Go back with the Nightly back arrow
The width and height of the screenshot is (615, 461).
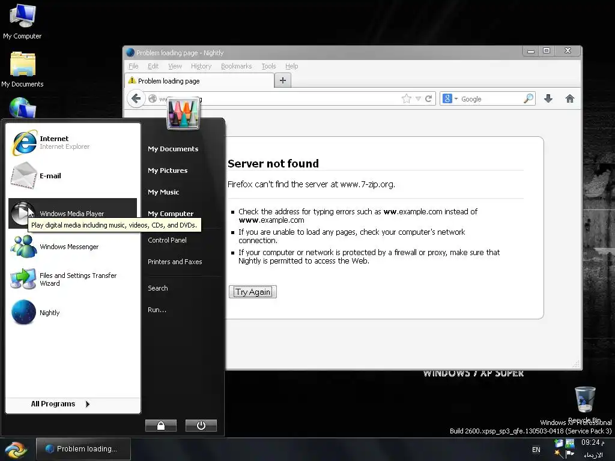coord(136,98)
